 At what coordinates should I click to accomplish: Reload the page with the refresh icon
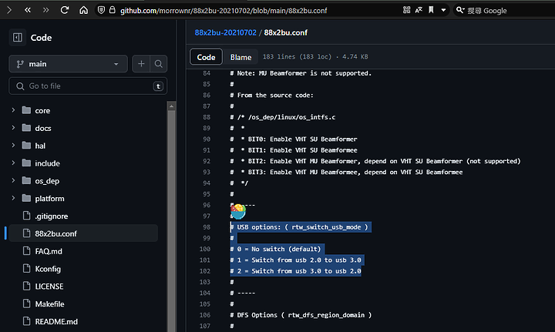pyautogui.click(x=65, y=10)
